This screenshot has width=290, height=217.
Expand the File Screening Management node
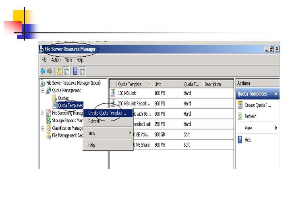[43, 113]
